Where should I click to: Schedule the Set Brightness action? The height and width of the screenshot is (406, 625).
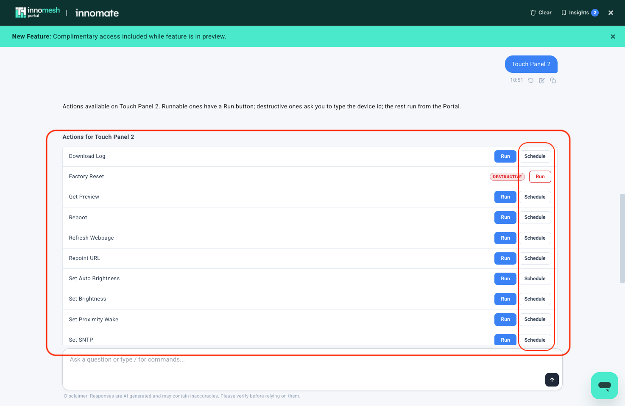pos(535,299)
